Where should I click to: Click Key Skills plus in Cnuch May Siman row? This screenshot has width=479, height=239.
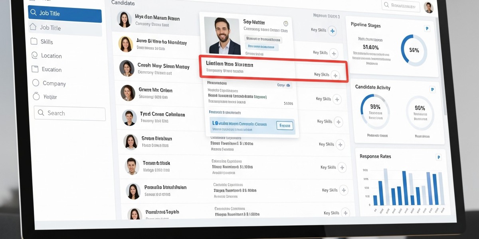[x=335, y=75]
